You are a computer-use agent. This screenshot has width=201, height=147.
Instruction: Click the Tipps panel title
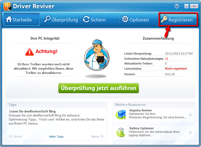coord(13,105)
